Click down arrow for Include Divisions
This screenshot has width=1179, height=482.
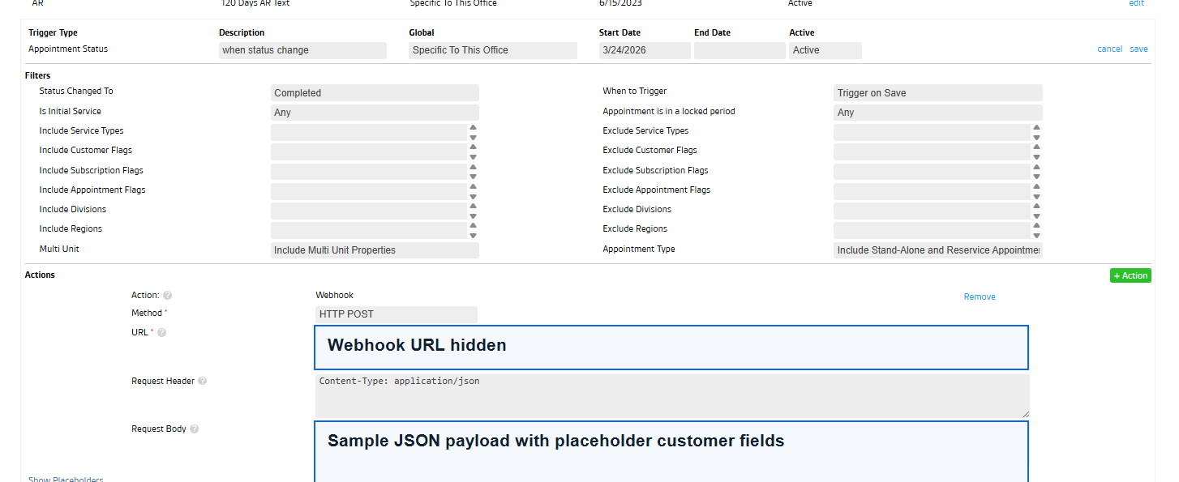[473, 216]
